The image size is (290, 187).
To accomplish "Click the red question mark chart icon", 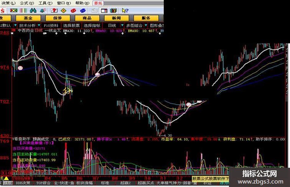I will point(54,10).
